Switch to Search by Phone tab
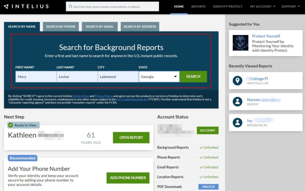Image resolution: width=305 pixels, height=191 pixels. tap(61, 27)
